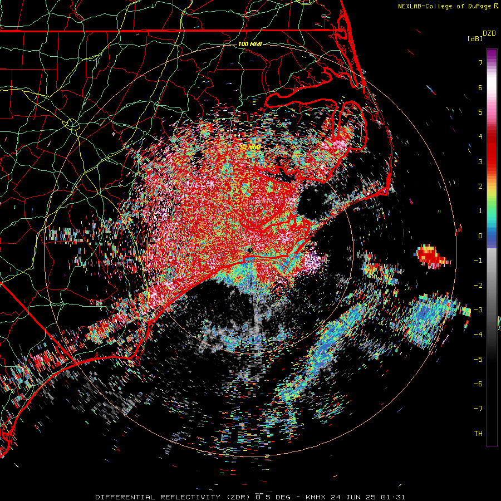The width and height of the screenshot is (501, 501).
Task: Click the 3 value on color scale
Action: (x=480, y=161)
